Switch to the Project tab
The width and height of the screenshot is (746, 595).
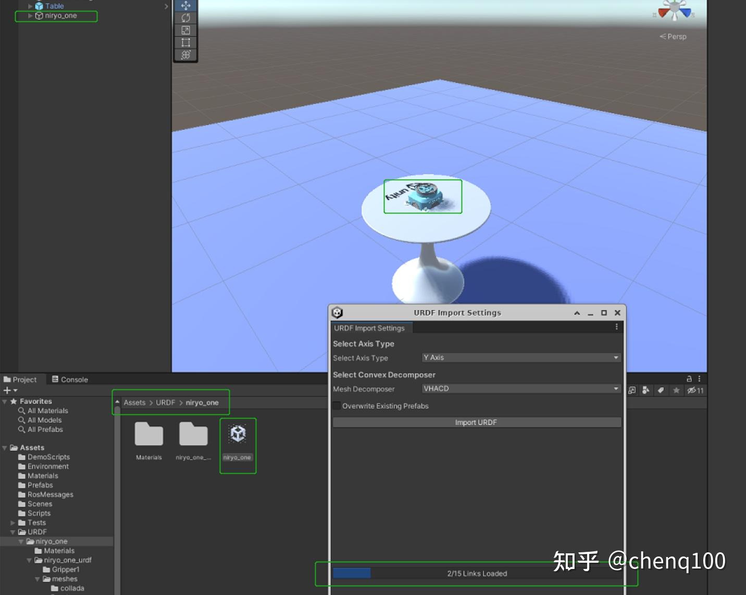pyautogui.click(x=21, y=379)
